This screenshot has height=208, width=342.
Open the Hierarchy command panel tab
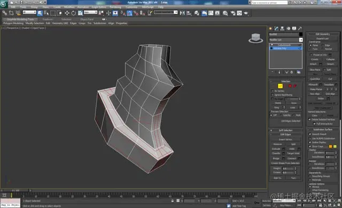tap(283, 28)
